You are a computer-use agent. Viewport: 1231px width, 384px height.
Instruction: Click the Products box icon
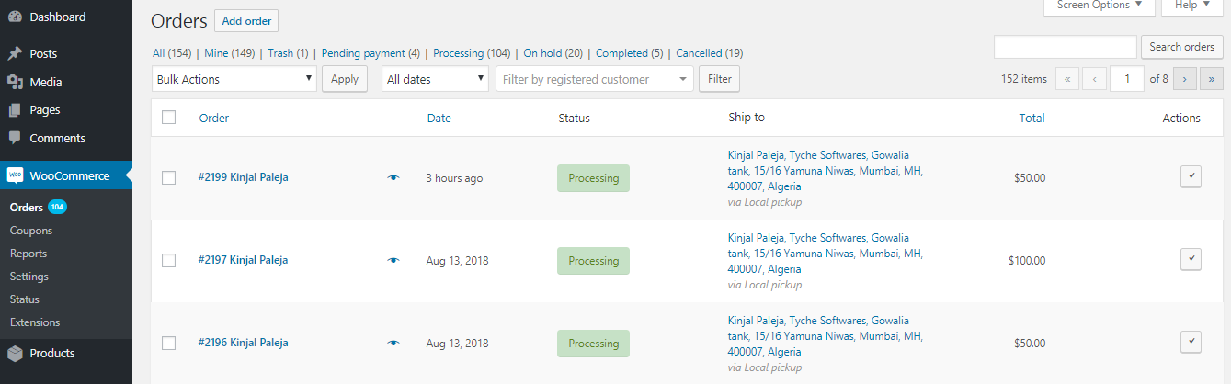(15, 354)
